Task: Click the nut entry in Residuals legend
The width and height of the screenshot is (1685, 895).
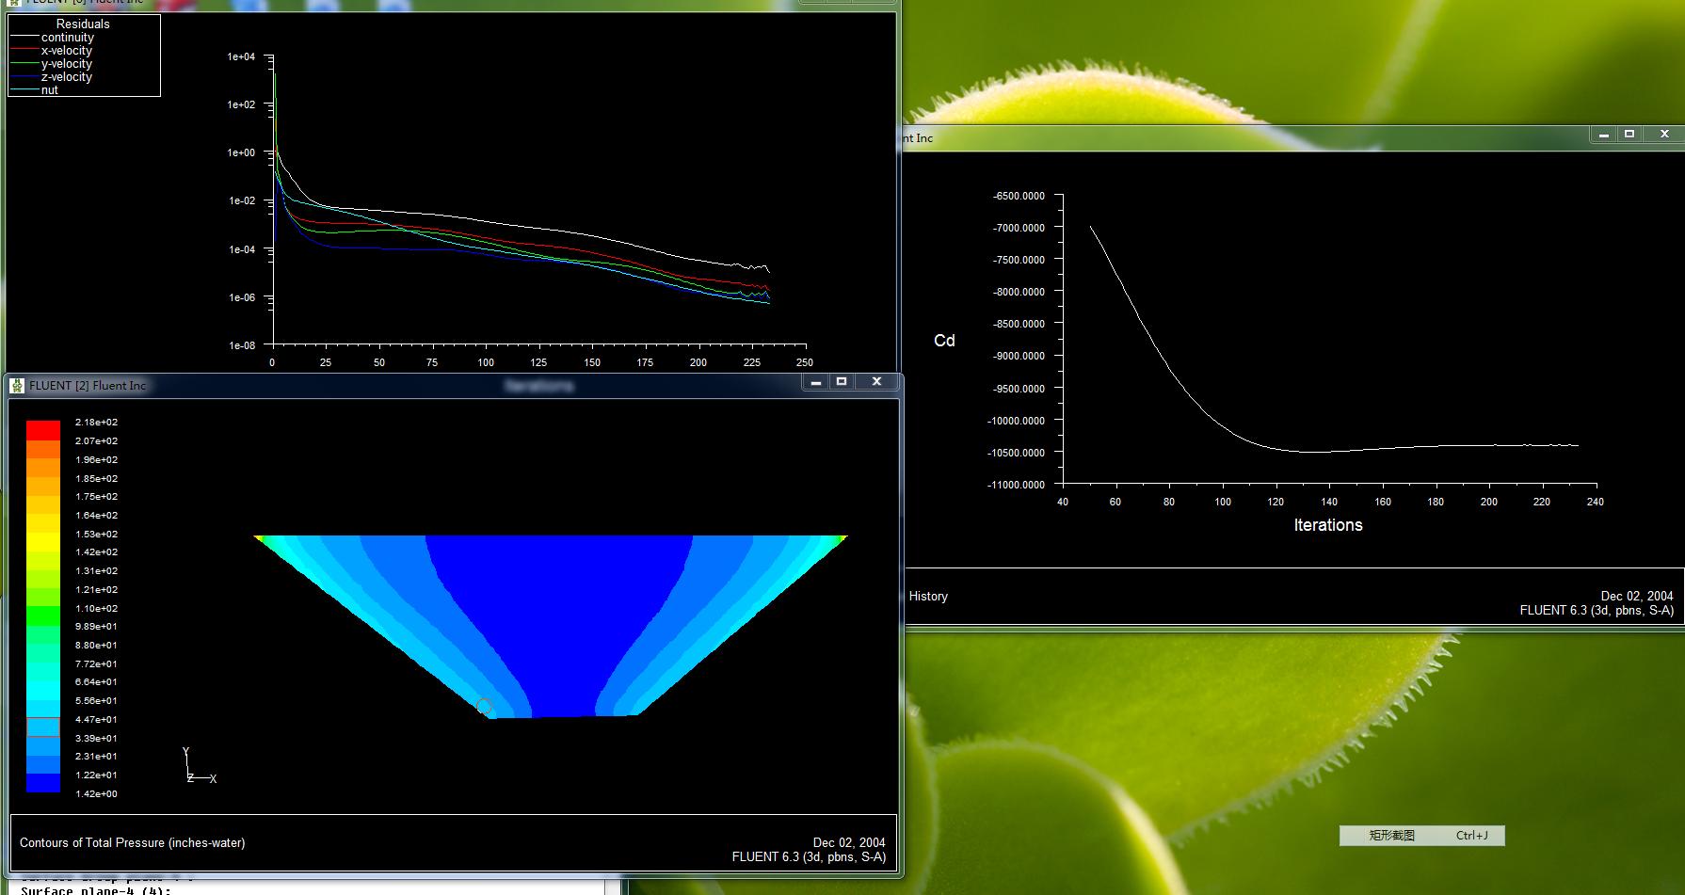Action: pyautogui.click(x=49, y=90)
